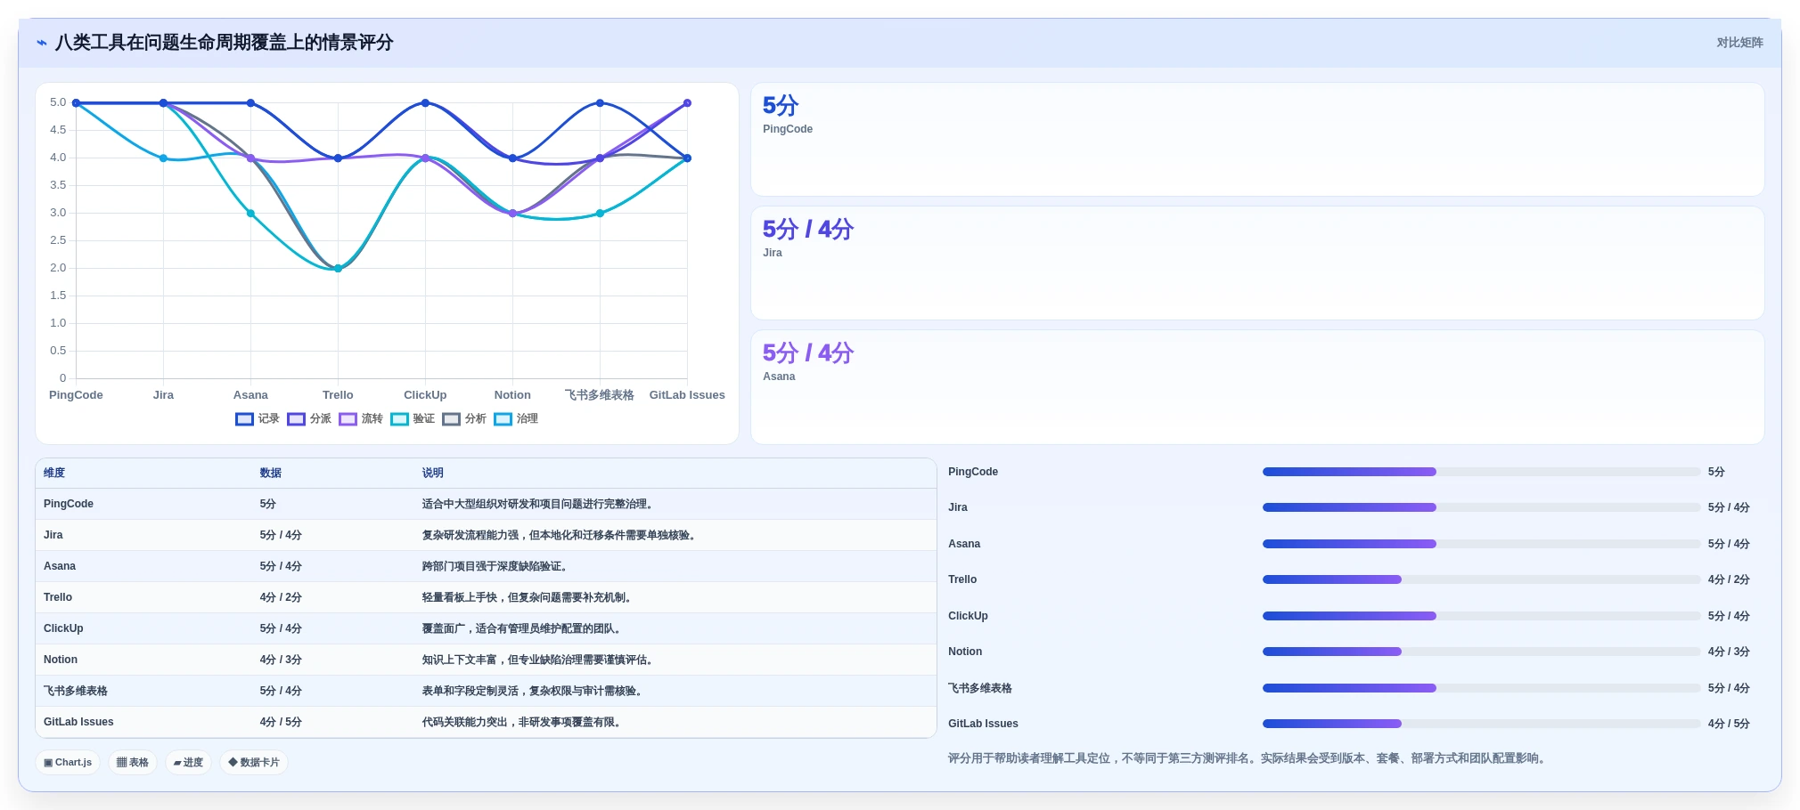Click the 对比矩阵 label in the header
Screen dimensions: 1800x810
click(x=1740, y=43)
